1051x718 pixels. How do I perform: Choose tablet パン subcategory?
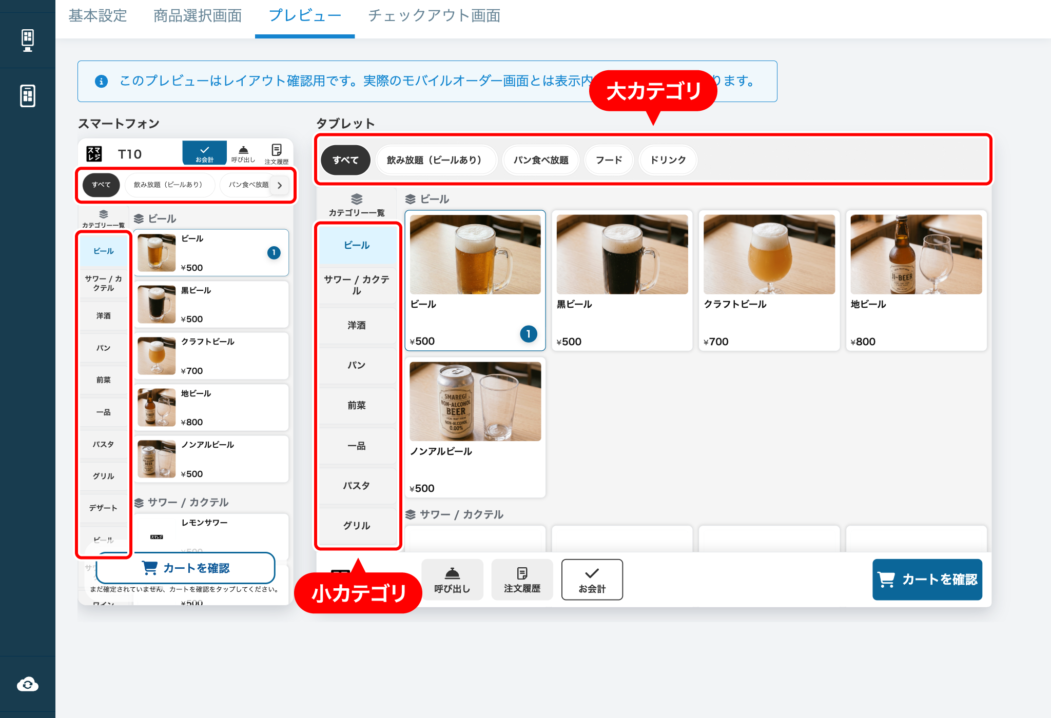357,365
